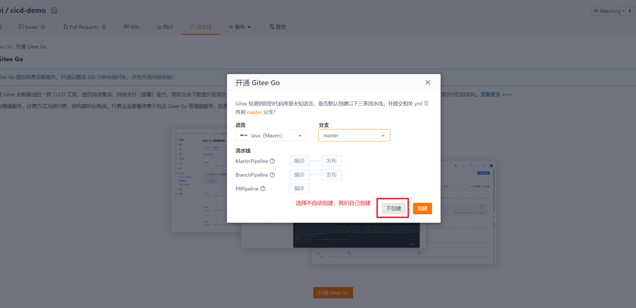The width and height of the screenshot is (636, 308).
Task: Click the 查看更多 >>> link
Action: (496, 95)
